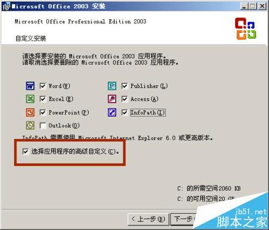
Task: Minimize the Office 2003 setup window
Action: coord(244,6)
